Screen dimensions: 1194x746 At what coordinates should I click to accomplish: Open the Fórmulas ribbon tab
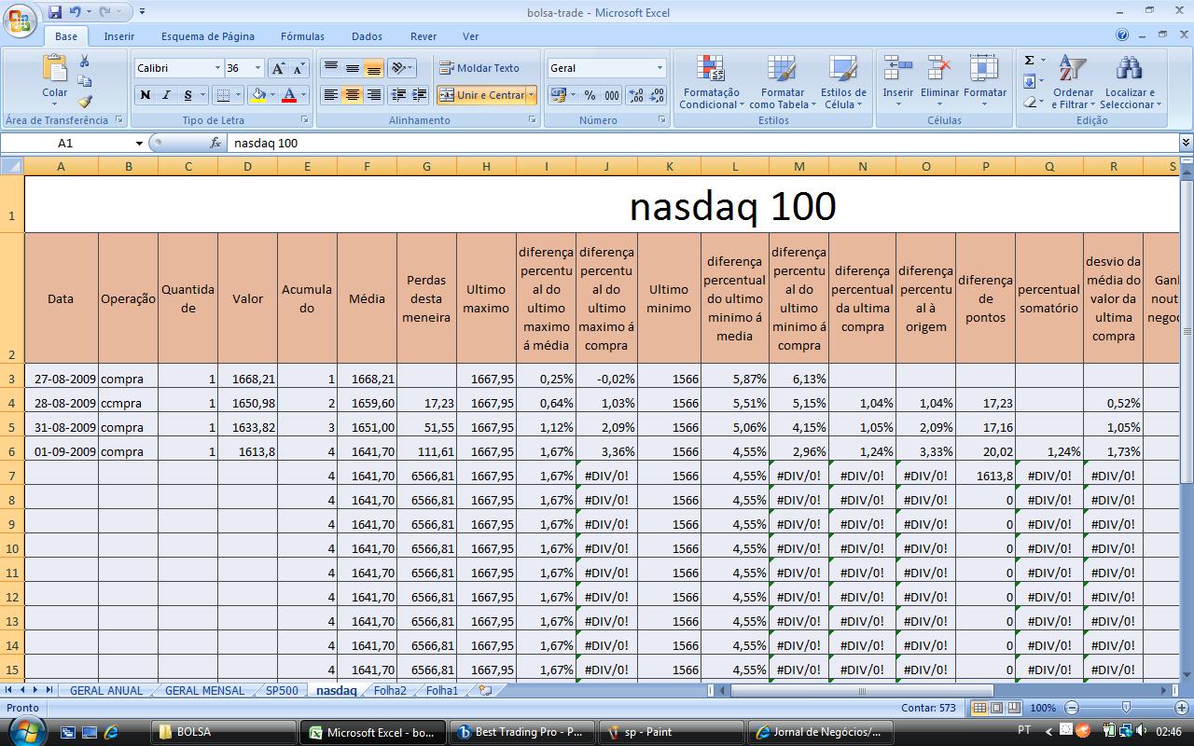(303, 36)
